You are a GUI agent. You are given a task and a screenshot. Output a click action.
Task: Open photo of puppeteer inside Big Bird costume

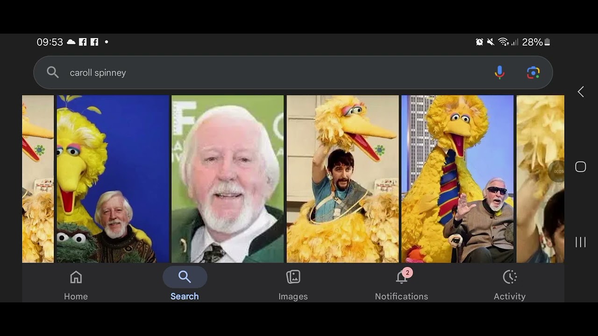tap(342, 179)
